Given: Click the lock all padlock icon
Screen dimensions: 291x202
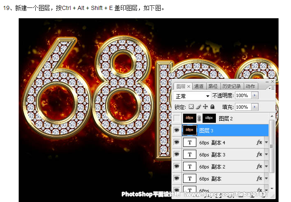Looking at the screenshot, I should point(212,107).
